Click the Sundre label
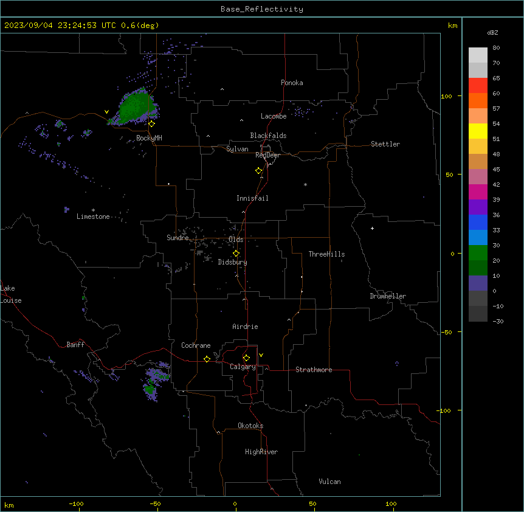This screenshot has height=512, width=524. [x=178, y=238]
